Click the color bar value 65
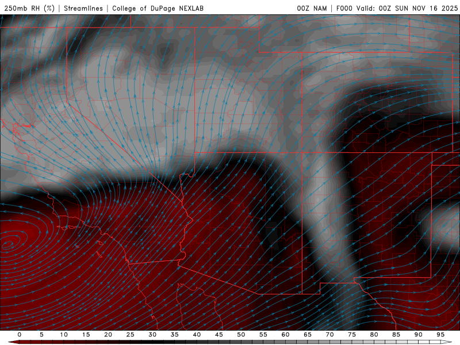 308,335
